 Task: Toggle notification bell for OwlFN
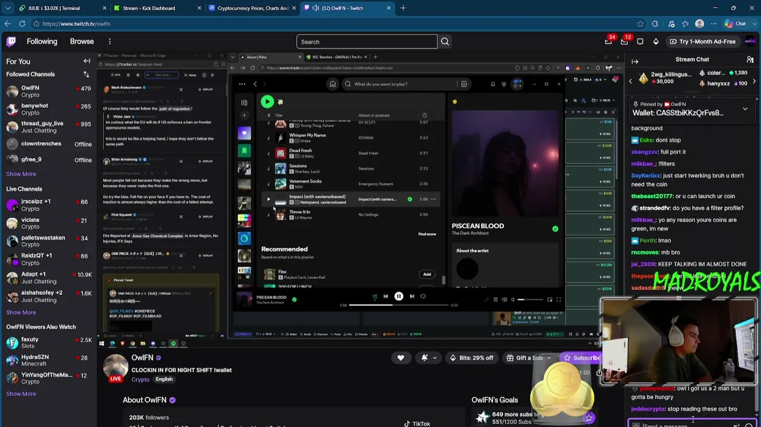click(425, 358)
